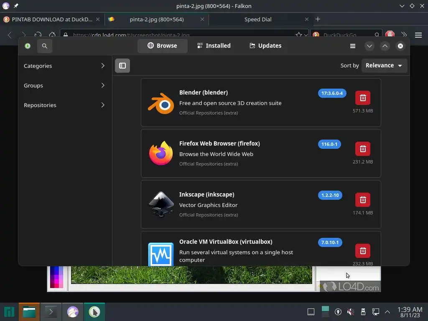Open the clock showing 1:39 AM

pos(410,312)
